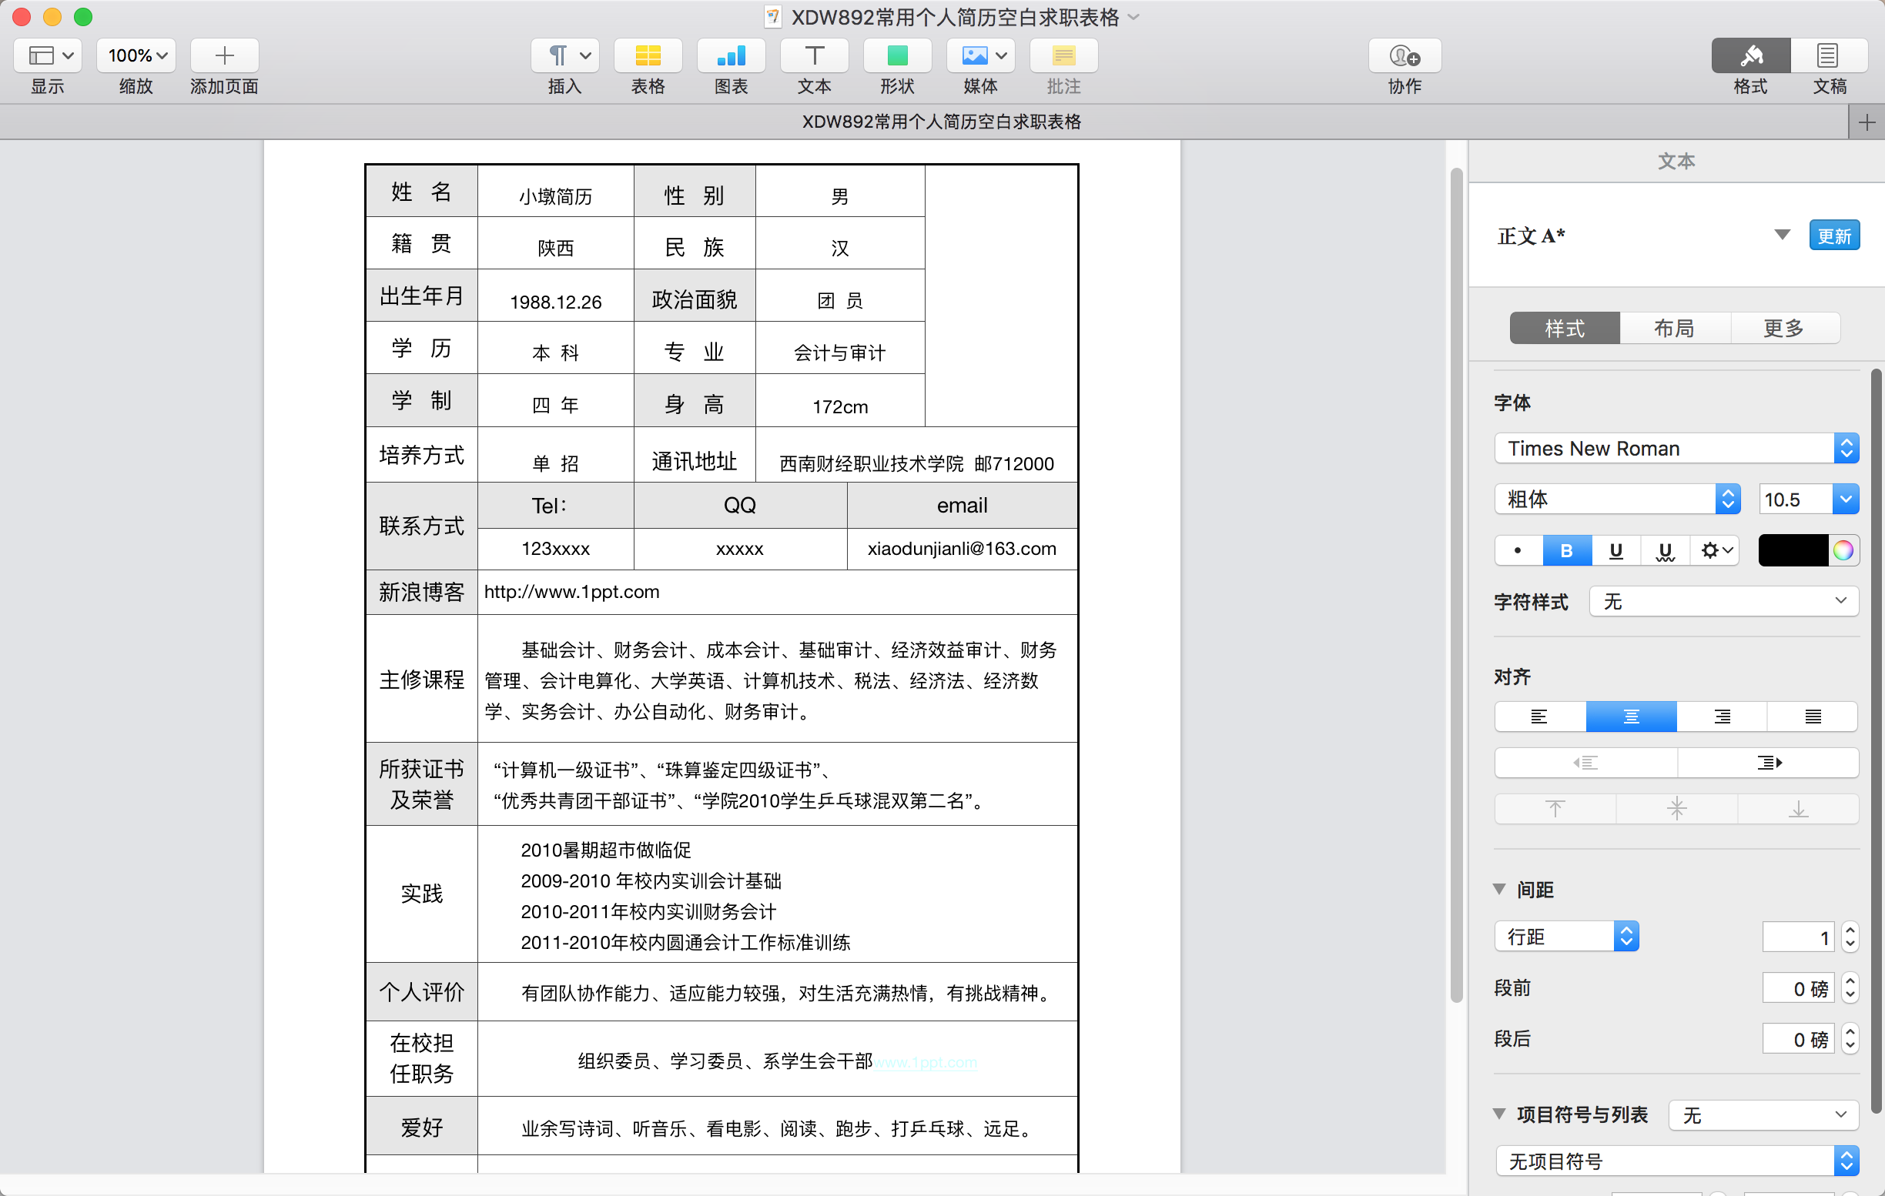Insert a Chart (图表) from toolbar
1885x1196 pixels.
[x=732, y=55]
